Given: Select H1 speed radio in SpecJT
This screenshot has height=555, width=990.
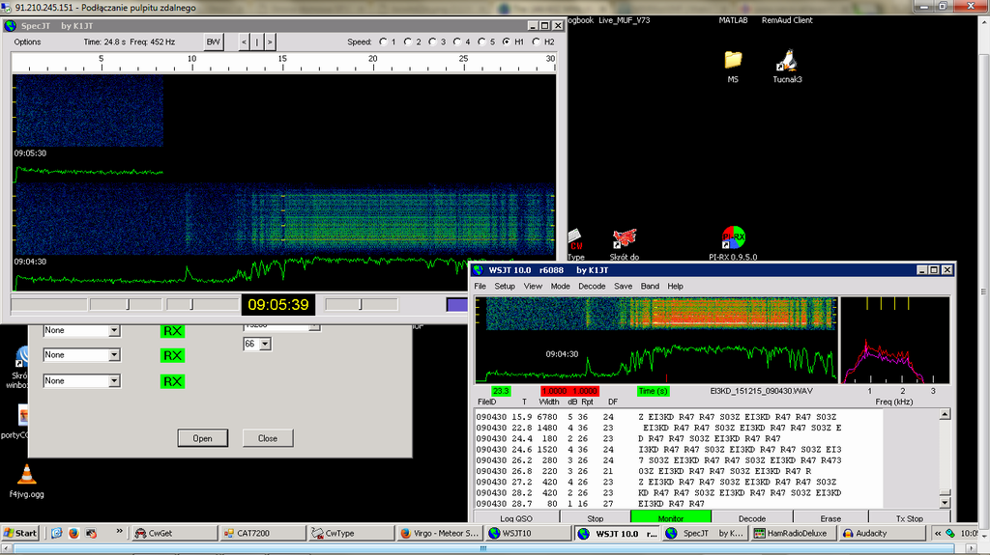Looking at the screenshot, I should pyautogui.click(x=507, y=42).
